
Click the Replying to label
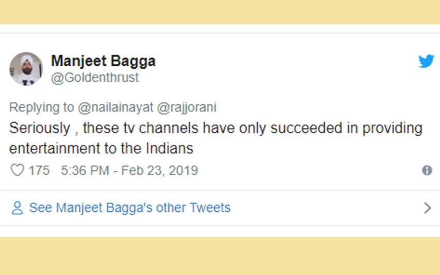pos(42,107)
